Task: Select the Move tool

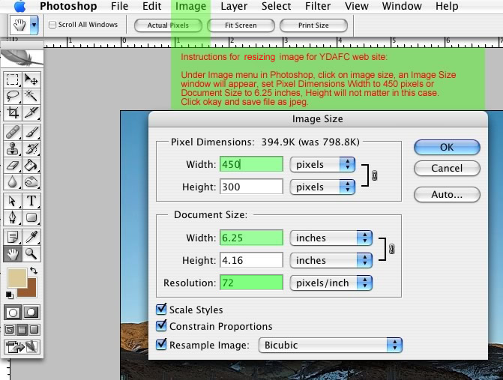Action: [x=31, y=79]
